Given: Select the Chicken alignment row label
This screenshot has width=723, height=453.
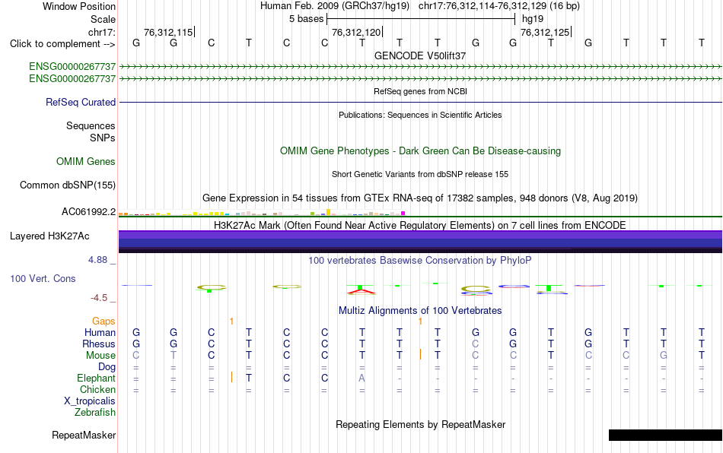Looking at the screenshot, I should point(97,389).
